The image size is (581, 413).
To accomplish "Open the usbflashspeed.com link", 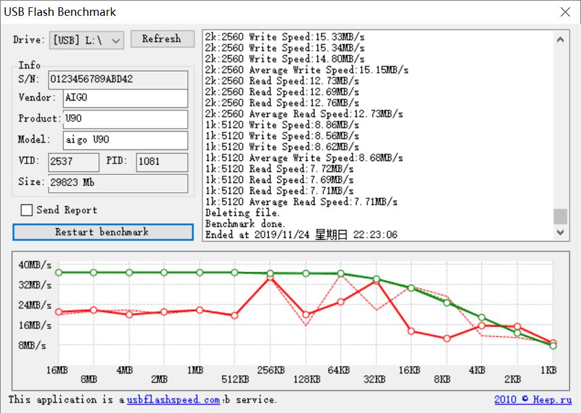I will point(173,400).
